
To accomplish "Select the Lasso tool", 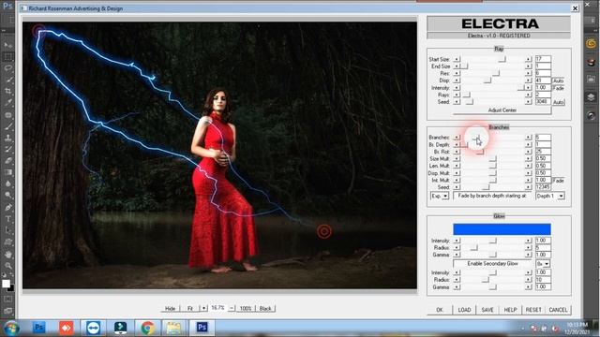I will point(8,68).
